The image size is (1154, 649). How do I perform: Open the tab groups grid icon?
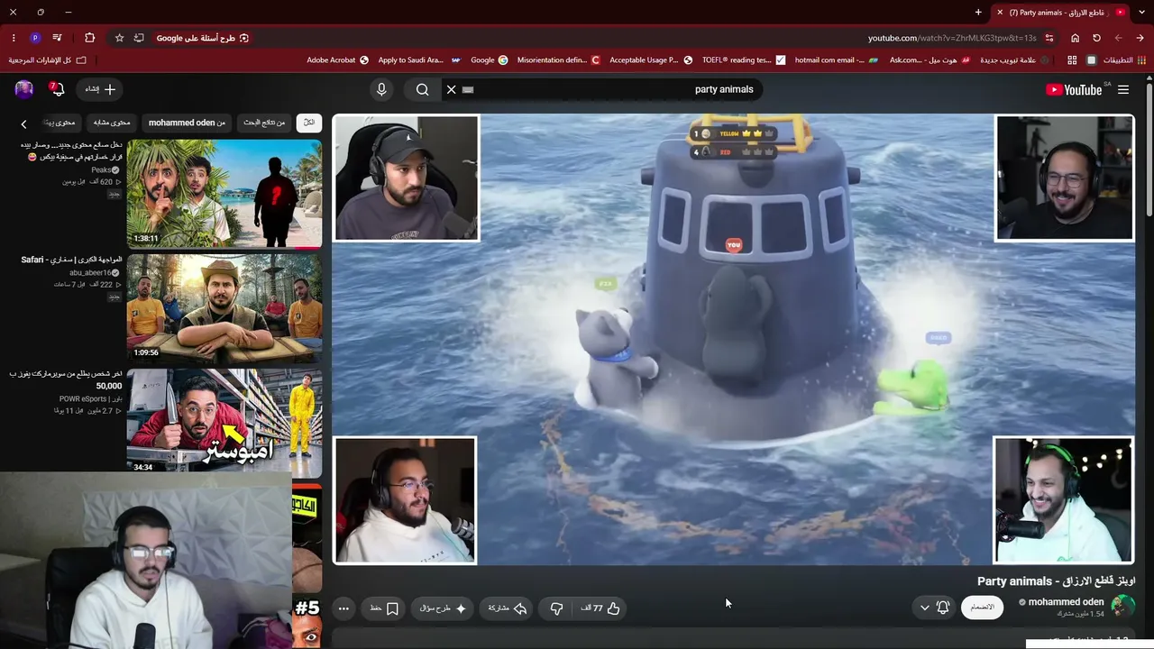[x=1072, y=60]
